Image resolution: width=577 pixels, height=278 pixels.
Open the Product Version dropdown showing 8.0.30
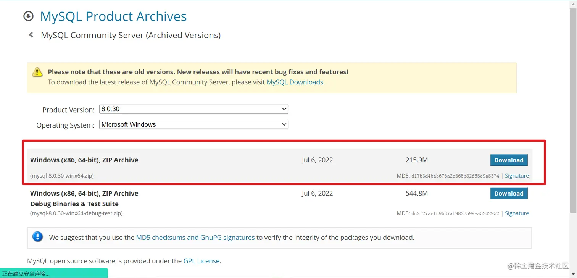click(x=194, y=109)
